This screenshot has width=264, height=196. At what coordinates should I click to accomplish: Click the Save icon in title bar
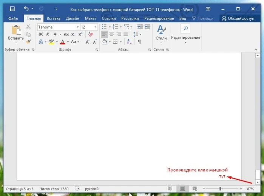[12, 9]
